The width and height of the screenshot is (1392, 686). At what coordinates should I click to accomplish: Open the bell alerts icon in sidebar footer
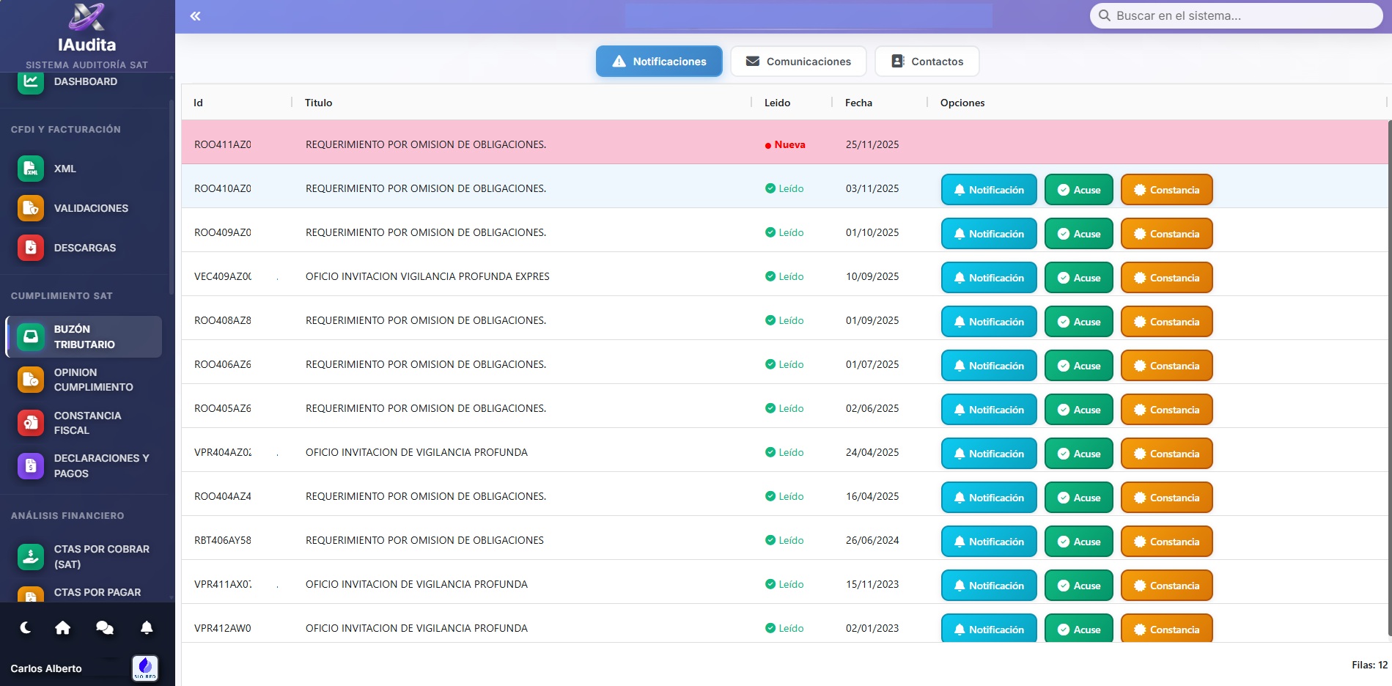tap(147, 627)
